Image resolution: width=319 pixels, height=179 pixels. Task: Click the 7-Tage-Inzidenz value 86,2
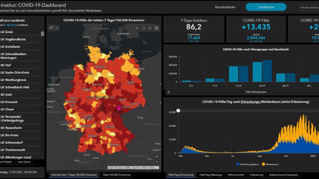(x=194, y=27)
